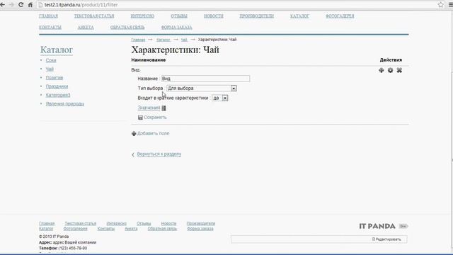Open footer Анкета link
The width and height of the screenshot is (453, 255).
point(131,229)
